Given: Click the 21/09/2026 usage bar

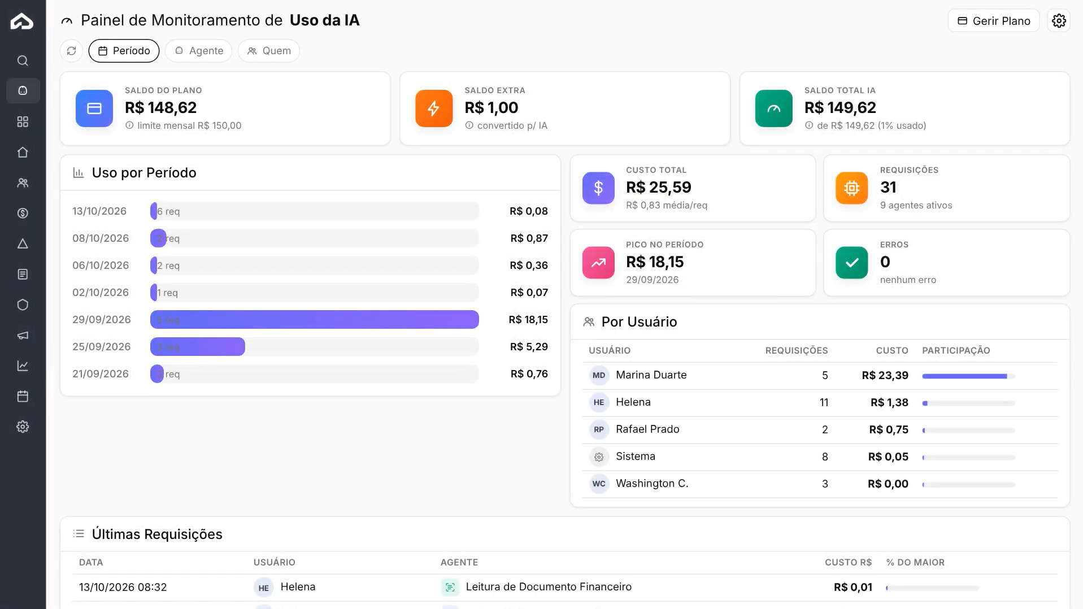Looking at the screenshot, I should click(x=314, y=374).
